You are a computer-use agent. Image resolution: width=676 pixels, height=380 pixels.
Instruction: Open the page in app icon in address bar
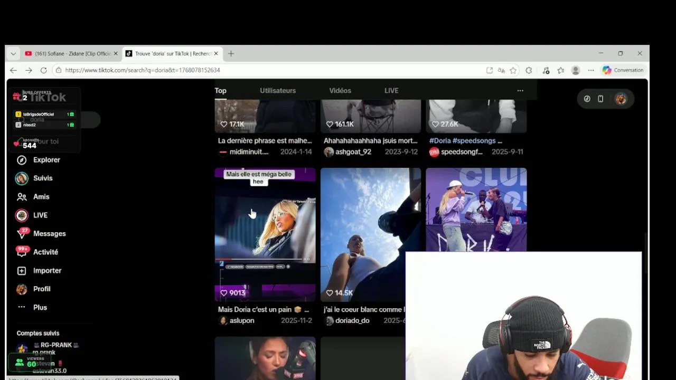pyautogui.click(x=490, y=70)
